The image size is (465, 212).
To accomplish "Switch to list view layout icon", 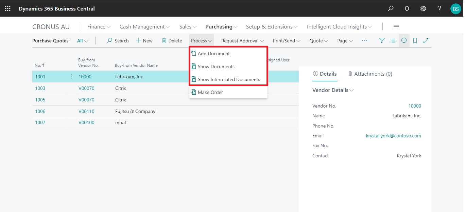I will pos(393,41).
